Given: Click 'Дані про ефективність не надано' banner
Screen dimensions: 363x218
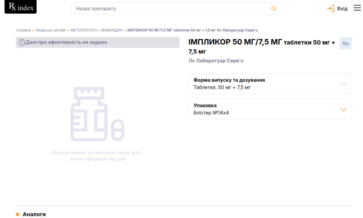Looking at the screenshot, I should point(98,42).
